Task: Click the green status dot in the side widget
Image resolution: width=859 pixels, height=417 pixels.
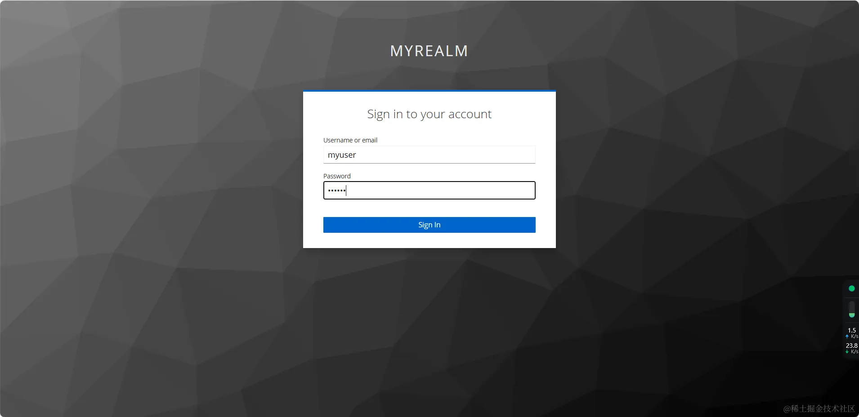Action: coord(851,288)
